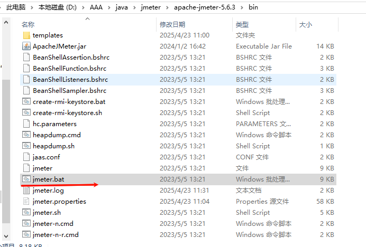This screenshot has width=366, height=247.
Task: Click the jmeter-n-r.cmd script icon
Action: tap(26, 234)
